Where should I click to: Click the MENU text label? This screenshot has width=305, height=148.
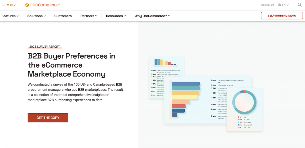coord(11,5)
